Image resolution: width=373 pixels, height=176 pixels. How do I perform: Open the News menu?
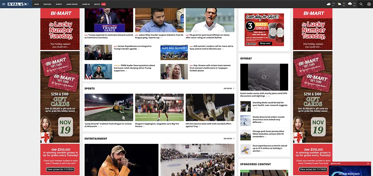click(37, 4)
